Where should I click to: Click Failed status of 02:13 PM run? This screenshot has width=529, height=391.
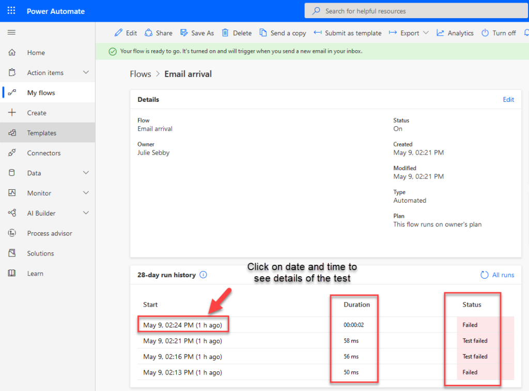tap(470, 372)
